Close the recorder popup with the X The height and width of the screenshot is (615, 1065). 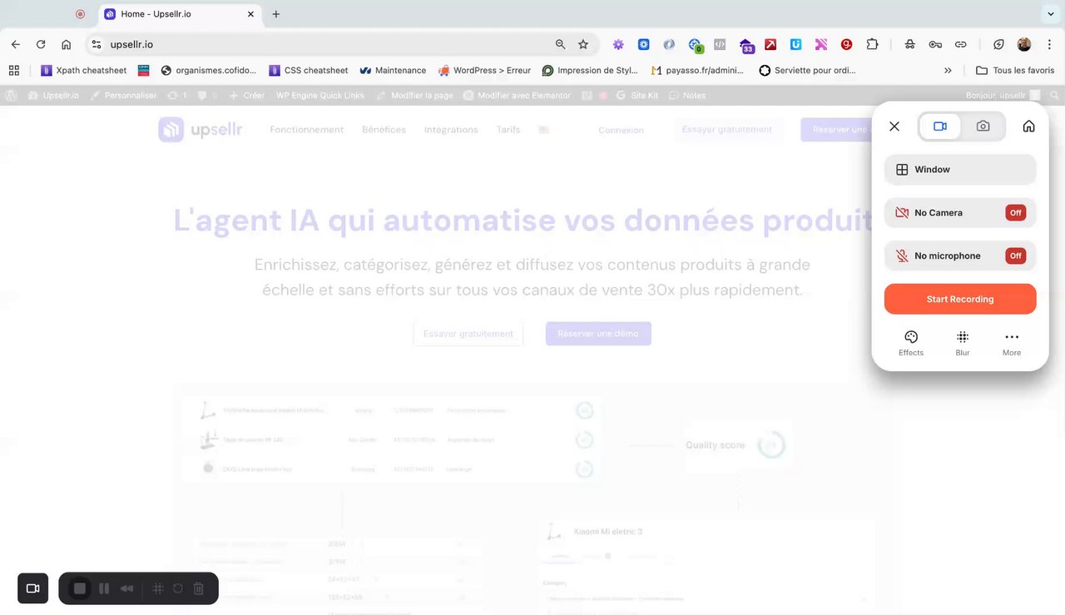coord(894,126)
